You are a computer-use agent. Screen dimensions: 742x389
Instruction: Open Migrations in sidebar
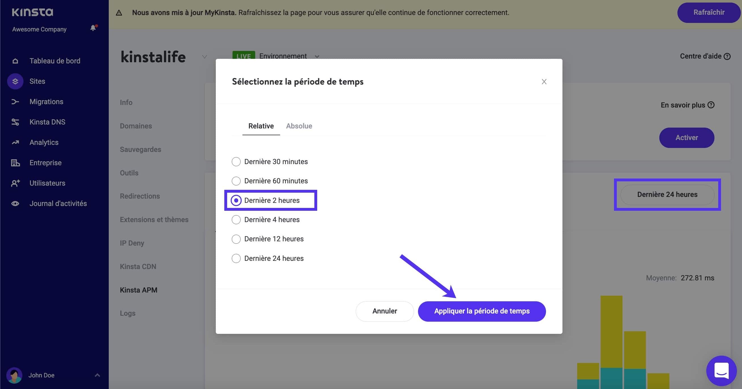coord(46,102)
